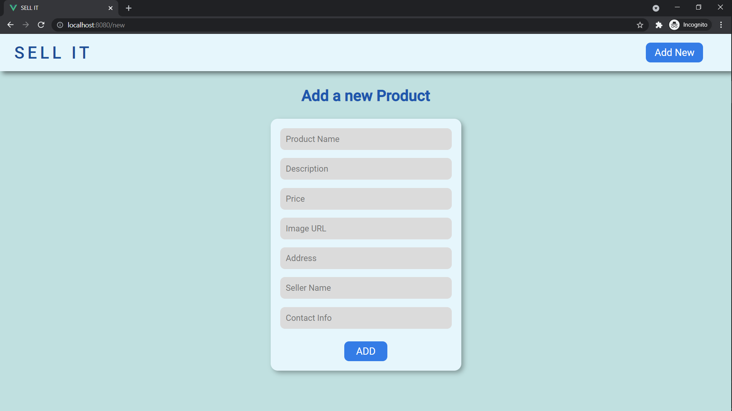Click into the Description field

(366, 169)
